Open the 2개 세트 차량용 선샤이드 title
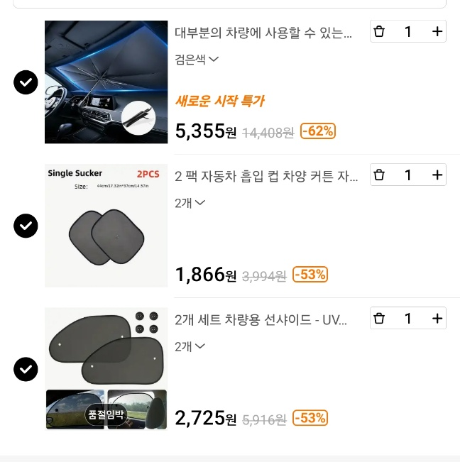Screen dimensions: 460x462 click(261, 319)
